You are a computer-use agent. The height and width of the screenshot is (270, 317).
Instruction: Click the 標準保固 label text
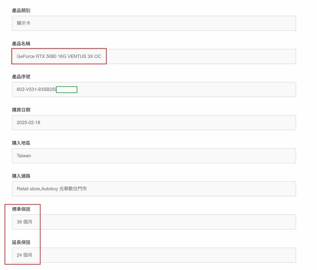[x=21, y=209]
